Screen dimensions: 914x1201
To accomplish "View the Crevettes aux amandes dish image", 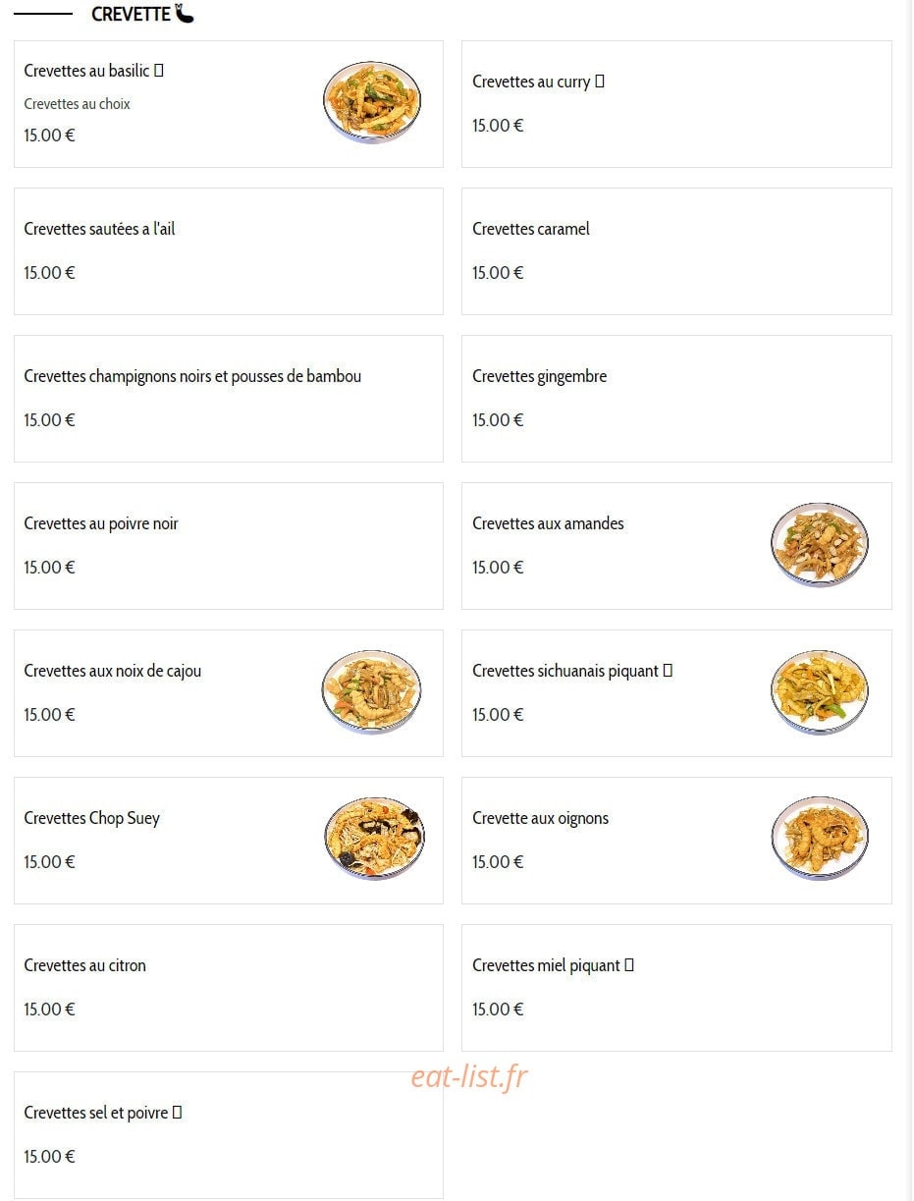I will point(820,545).
